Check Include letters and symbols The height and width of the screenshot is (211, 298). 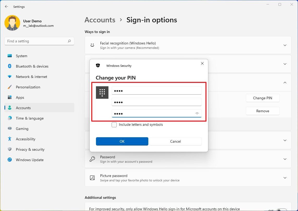click(x=114, y=125)
